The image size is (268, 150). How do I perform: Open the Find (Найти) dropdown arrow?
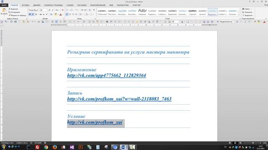(251, 9)
